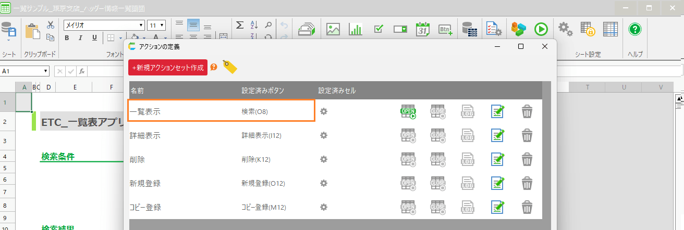Select the 詳細表示 action name
The width and height of the screenshot is (684, 230).
(x=145, y=136)
